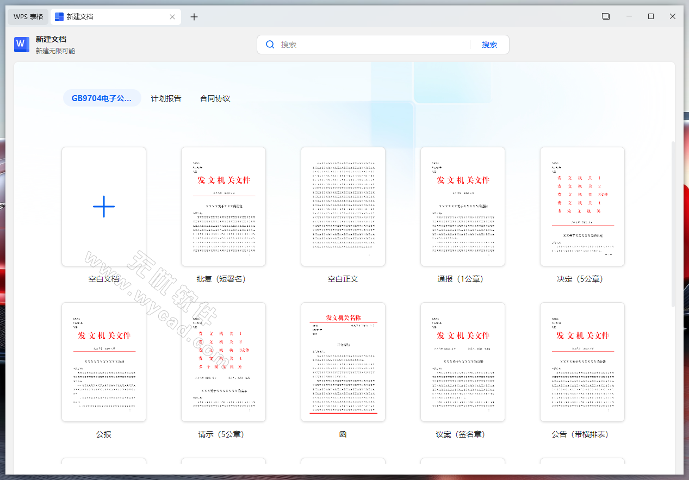This screenshot has height=480, width=689.
Task: Close the 新建文档 tab
Action: tap(172, 17)
